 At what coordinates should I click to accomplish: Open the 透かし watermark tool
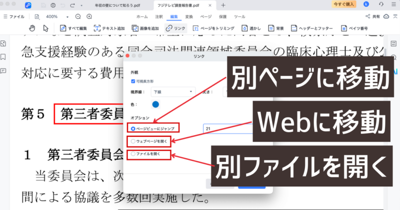click(x=253, y=28)
